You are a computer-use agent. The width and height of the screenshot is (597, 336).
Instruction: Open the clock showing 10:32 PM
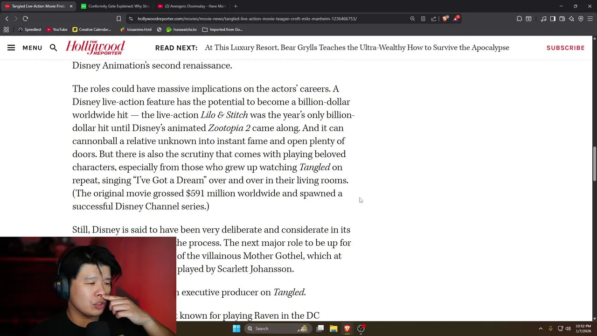coord(583,329)
